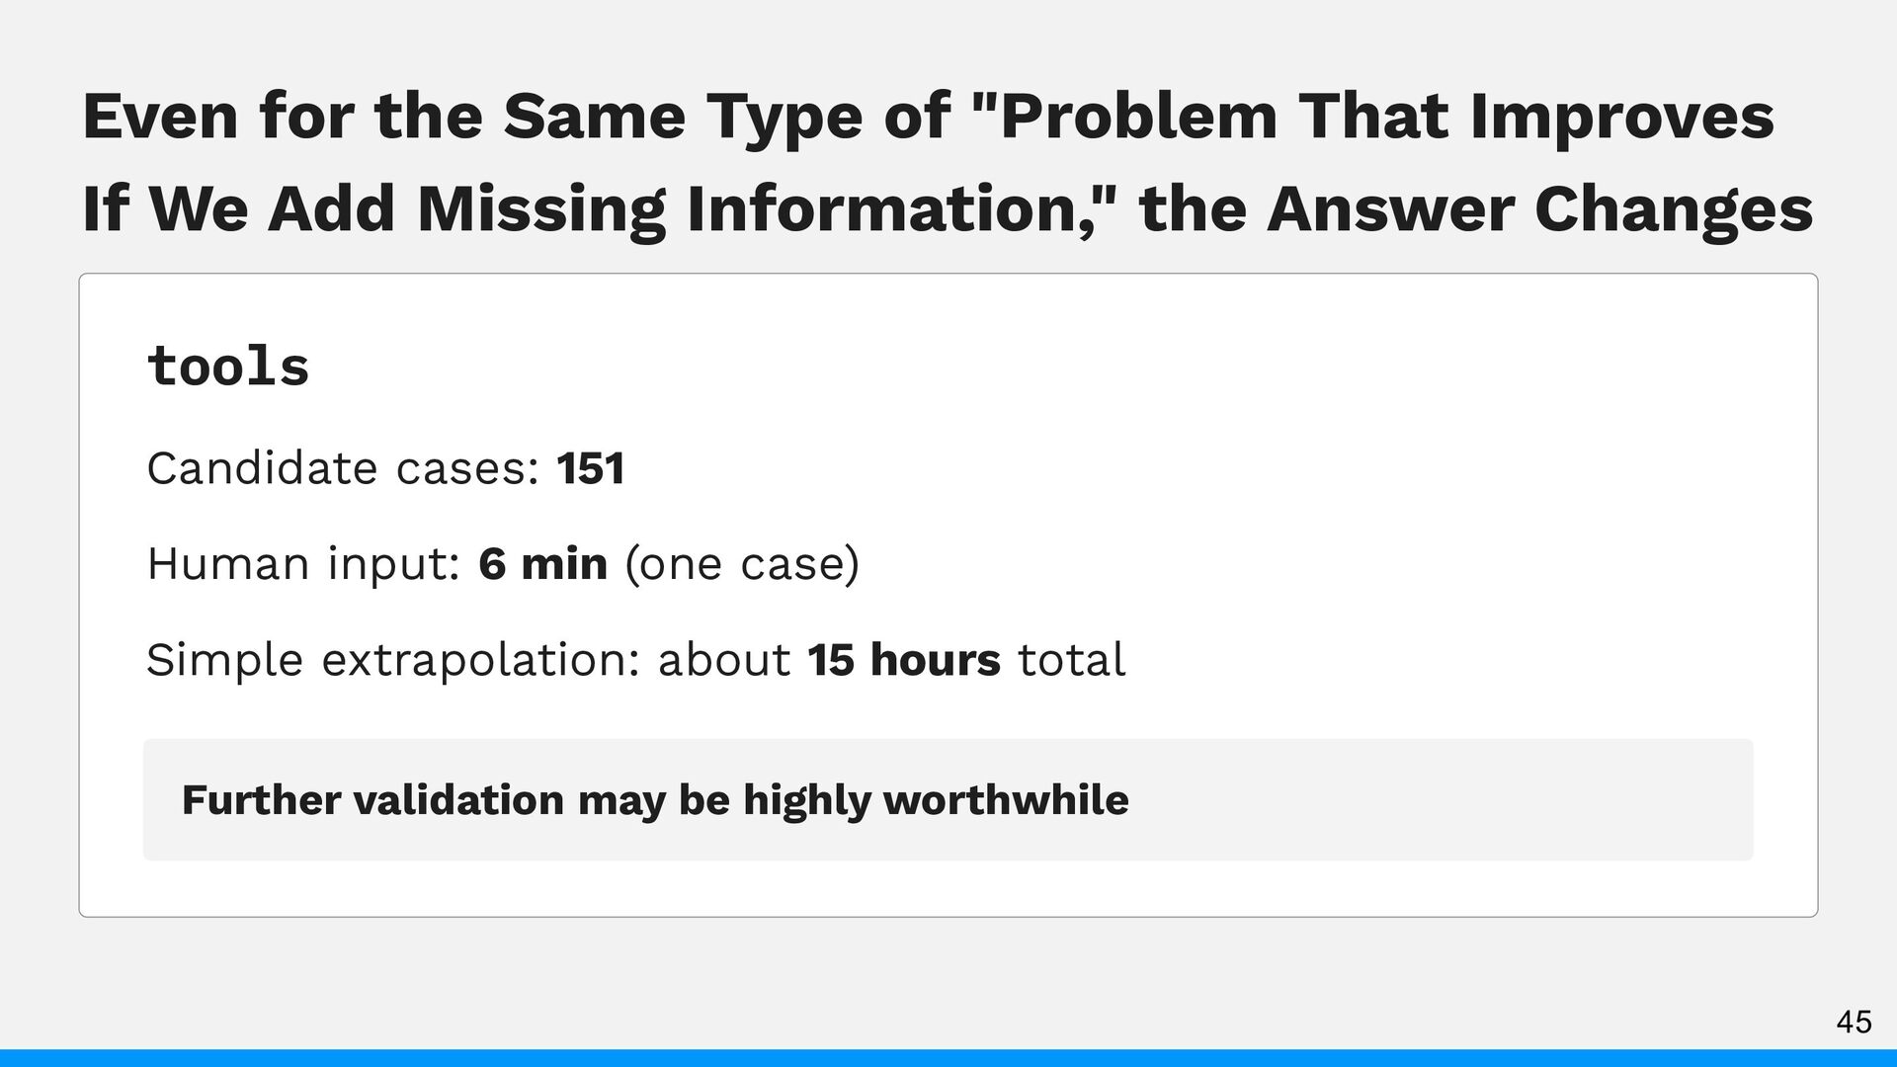Click the bold "6 min" text
1897x1067 pixels.
click(542, 563)
